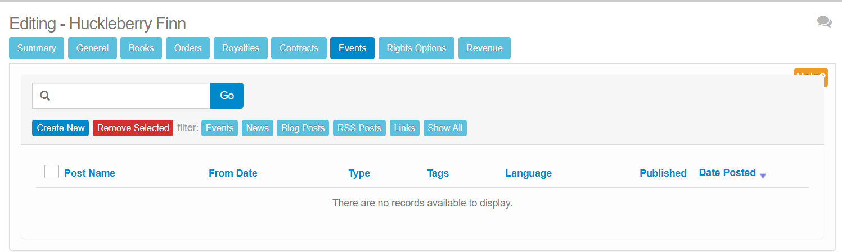842x252 pixels.
Task: Sort by Post Name column
Action: 90,173
